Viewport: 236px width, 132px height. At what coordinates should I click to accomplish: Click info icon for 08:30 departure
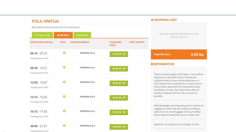point(64,67)
